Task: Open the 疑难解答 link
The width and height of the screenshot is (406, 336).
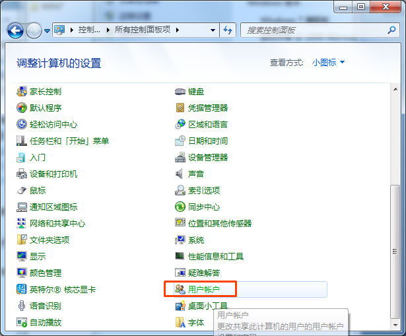Action: click(x=203, y=273)
